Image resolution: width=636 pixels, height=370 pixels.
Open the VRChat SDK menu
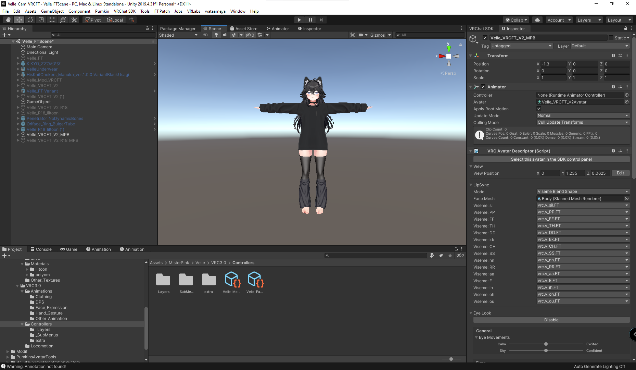tap(125, 11)
